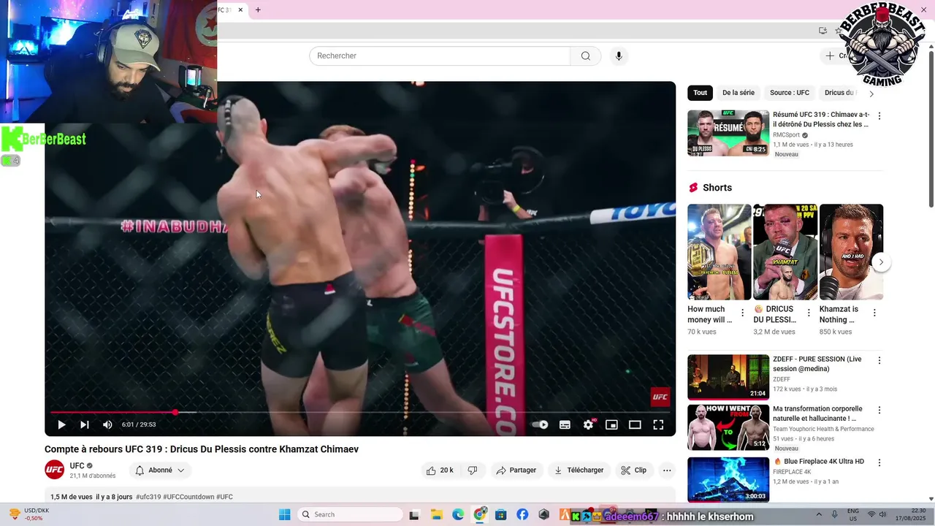Select the Dricus du chip
This screenshot has height=526, width=935.
tap(839, 93)
